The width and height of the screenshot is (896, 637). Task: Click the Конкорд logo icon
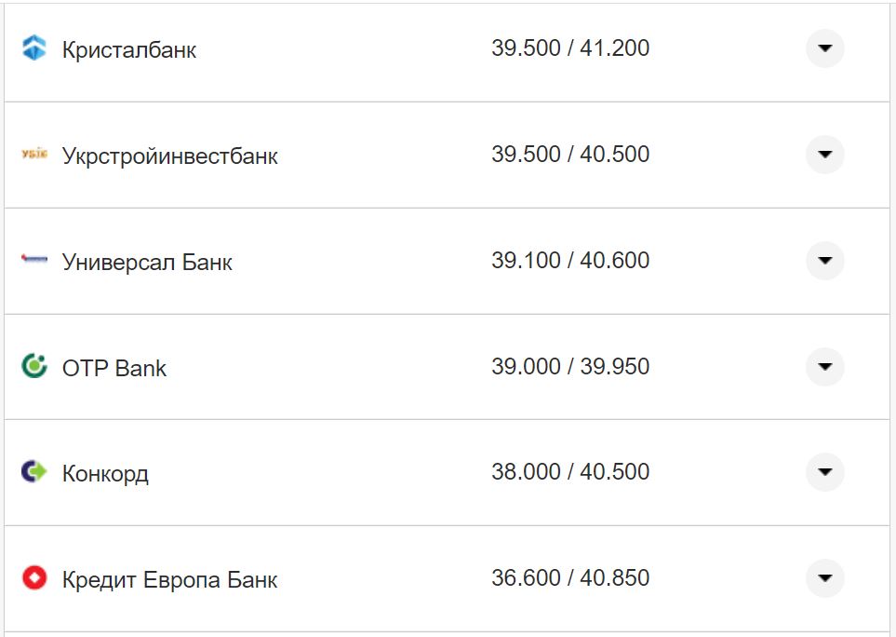(33, 472)
